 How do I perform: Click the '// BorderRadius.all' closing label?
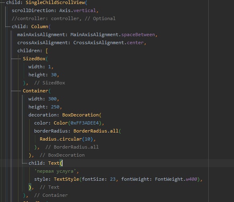click(72, 147)
